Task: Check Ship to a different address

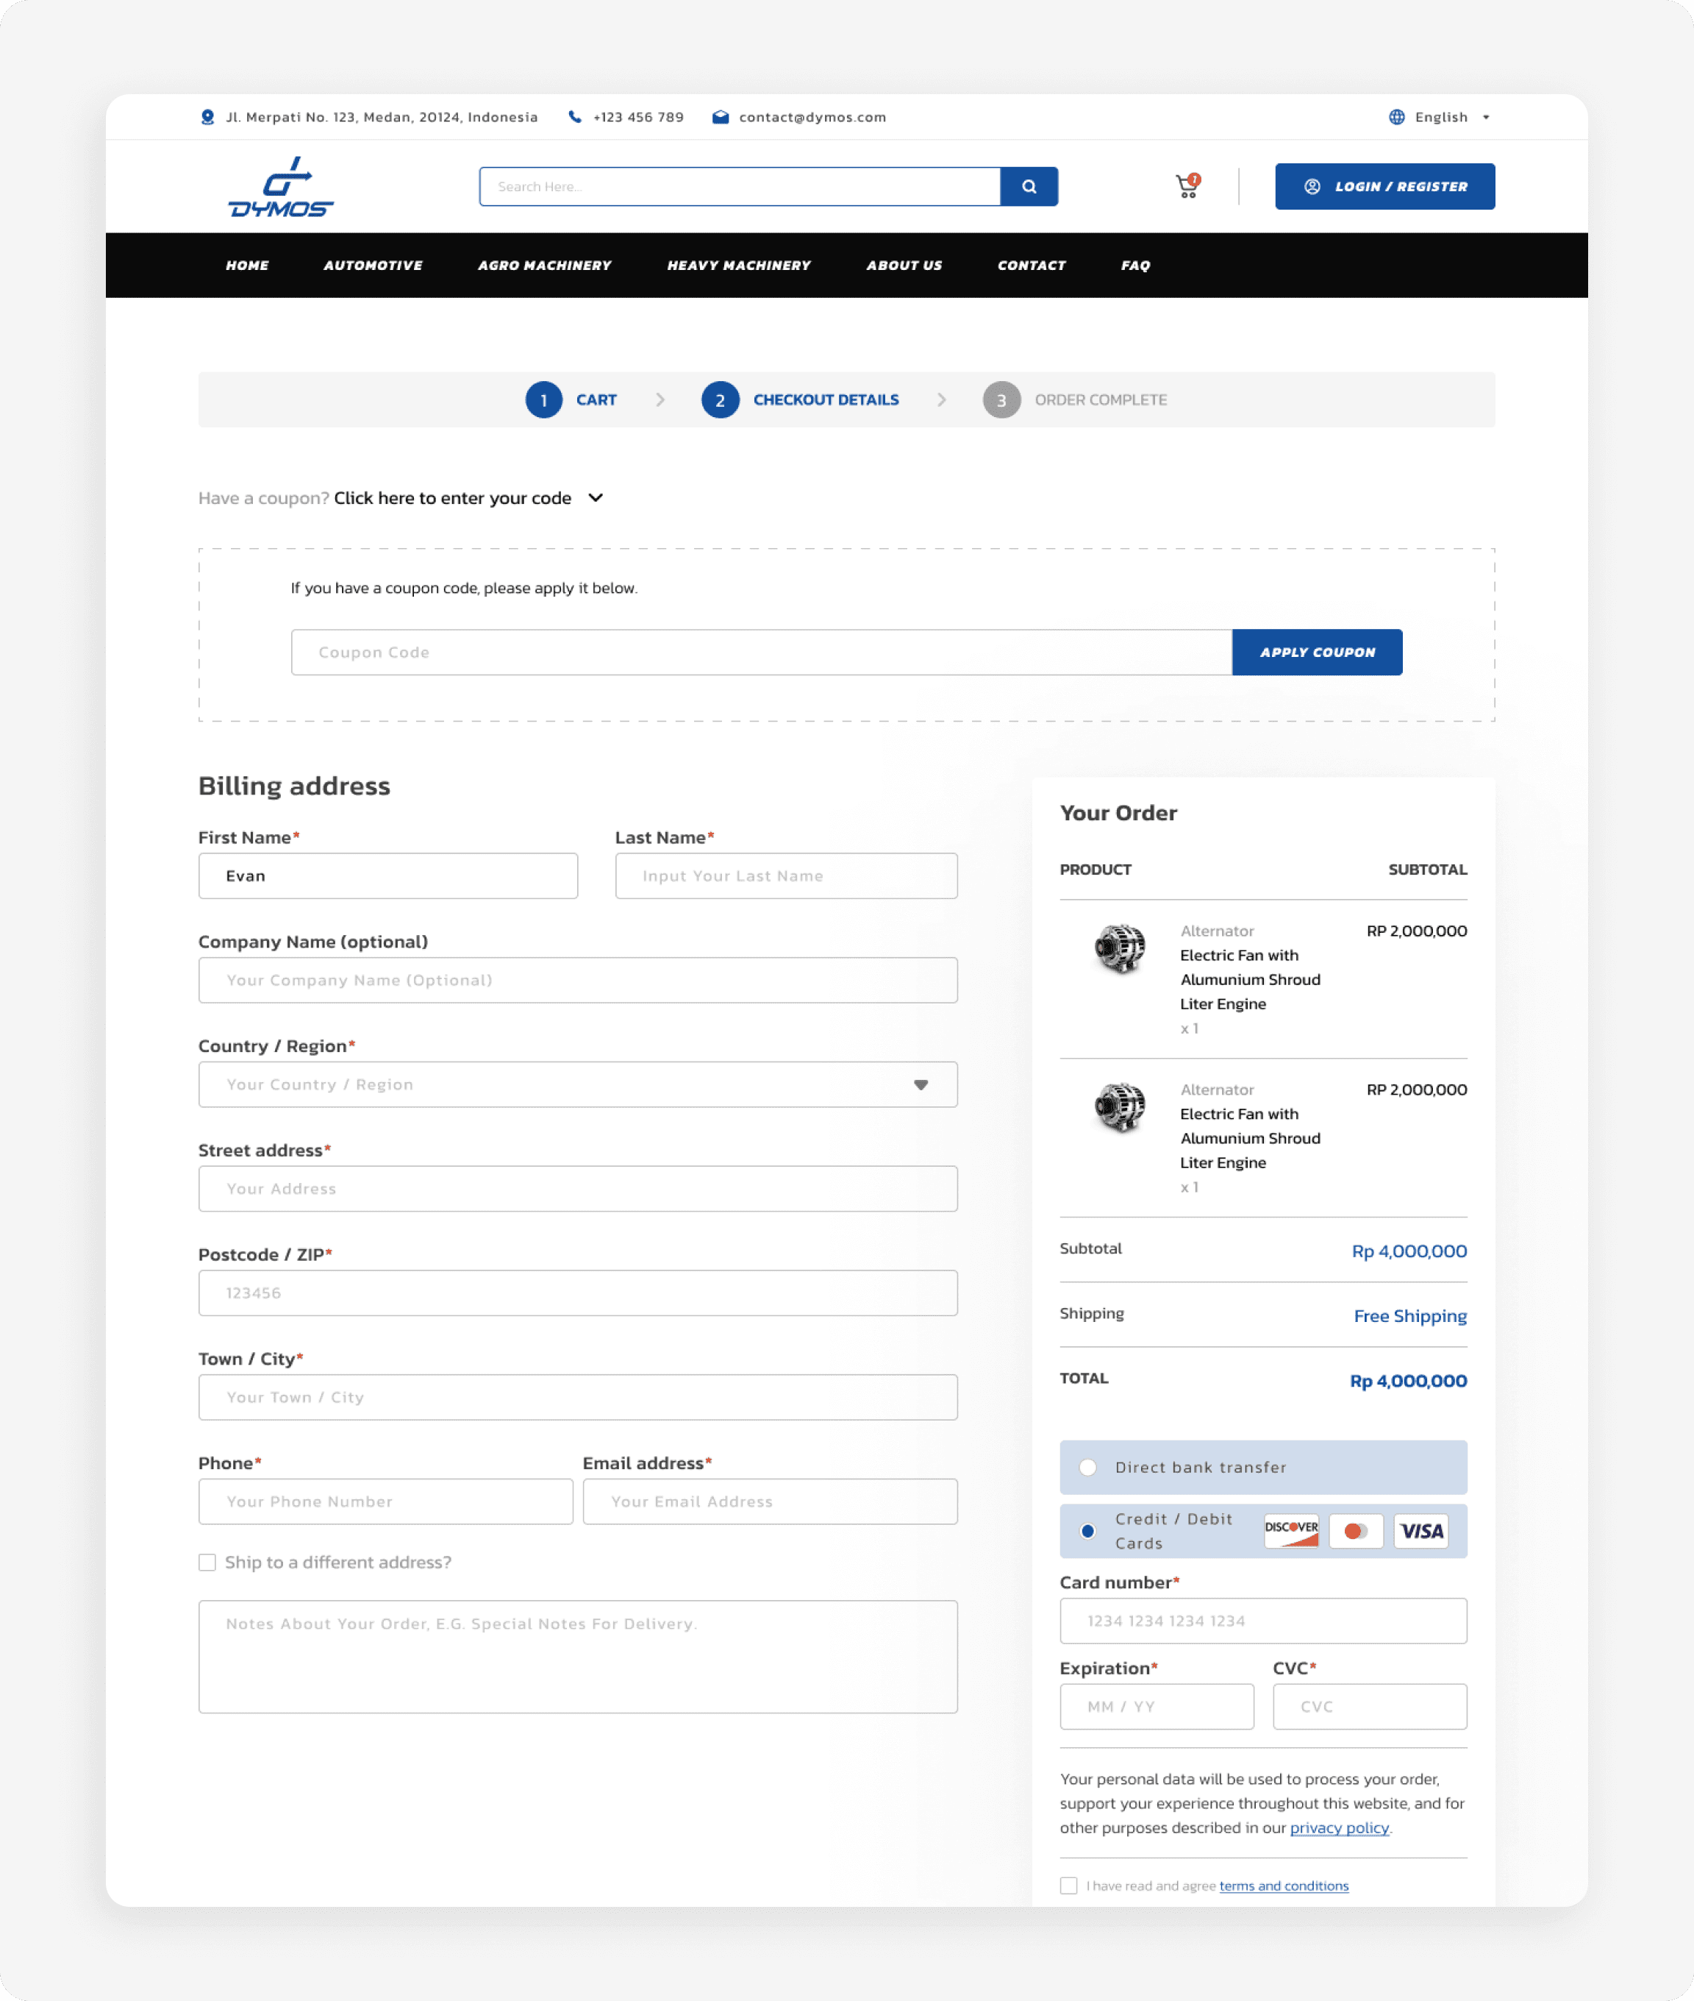Action: (207, 1562)
